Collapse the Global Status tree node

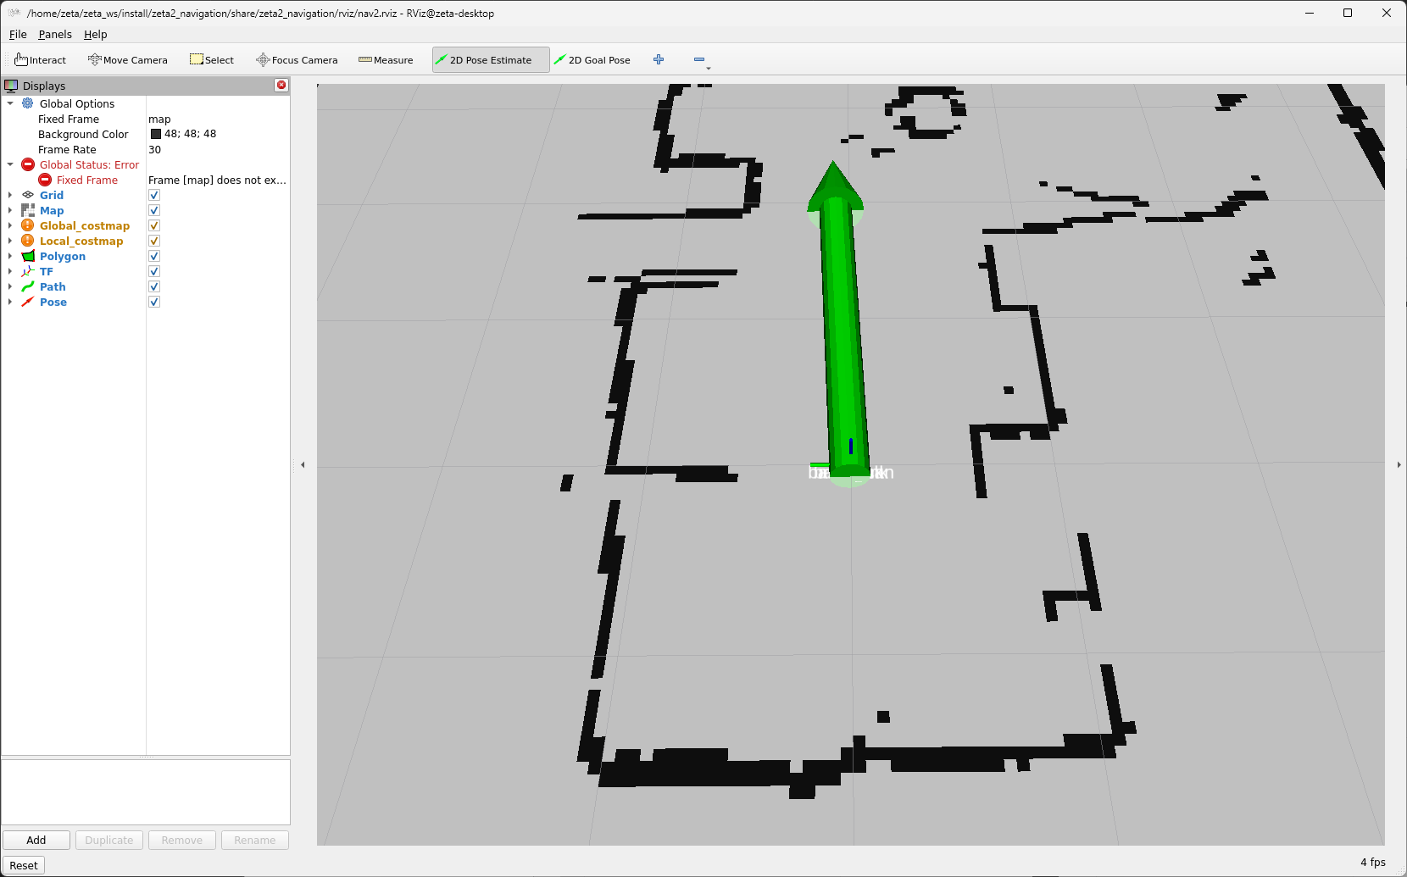click(x=10, y=164)
